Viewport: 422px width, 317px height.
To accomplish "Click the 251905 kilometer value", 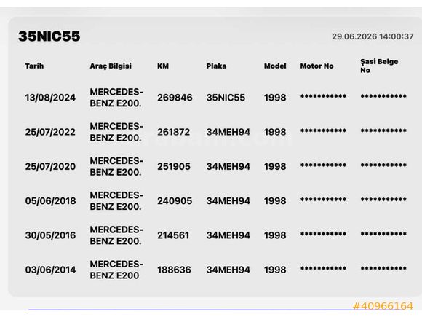I will pos(174,167).
